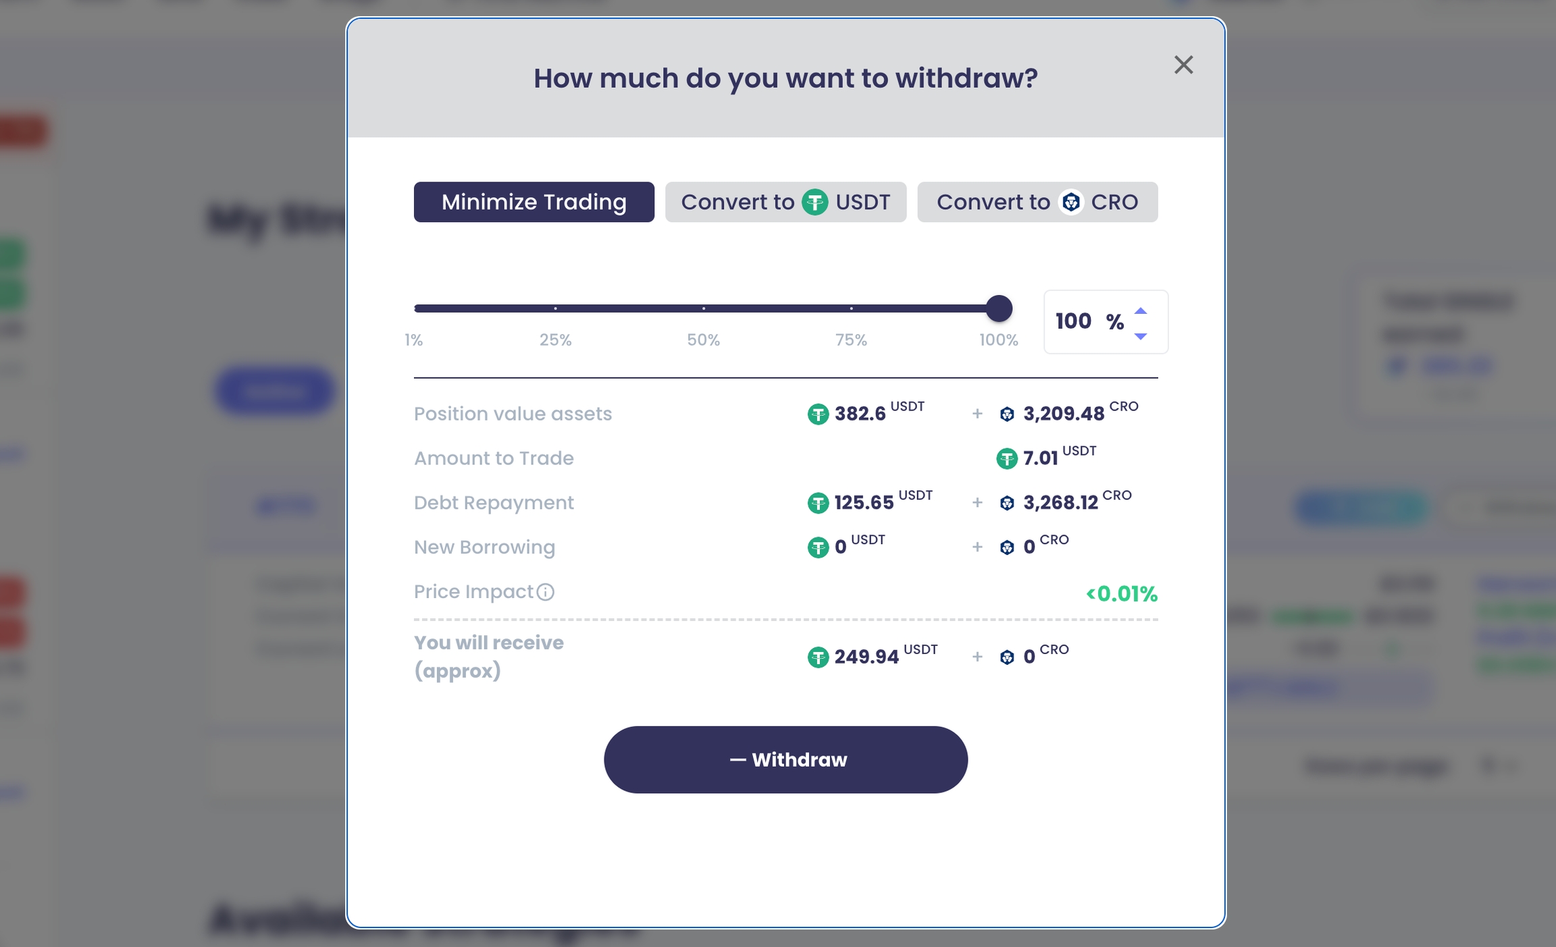
Task: Click USDT icon in You will receive row
Action: (x=818, y=657)
